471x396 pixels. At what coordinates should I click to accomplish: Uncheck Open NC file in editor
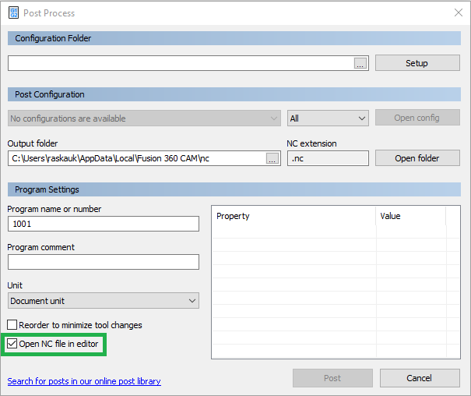click(x=12, y=344)
